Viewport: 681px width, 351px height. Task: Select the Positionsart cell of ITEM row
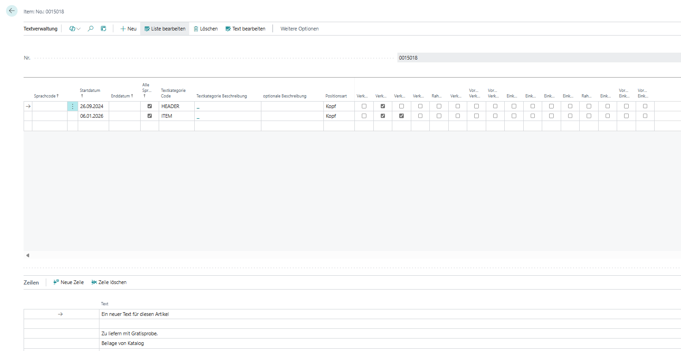(x=339, y=116)
